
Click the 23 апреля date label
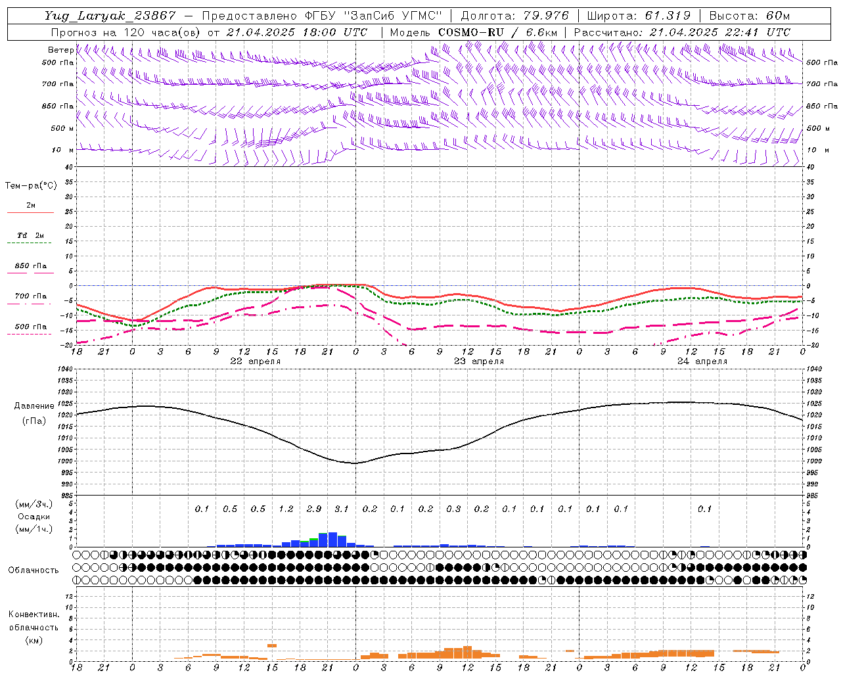point(479,361)
